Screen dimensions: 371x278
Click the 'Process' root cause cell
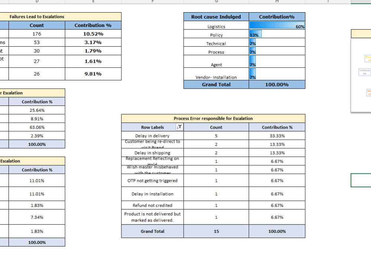216,51
